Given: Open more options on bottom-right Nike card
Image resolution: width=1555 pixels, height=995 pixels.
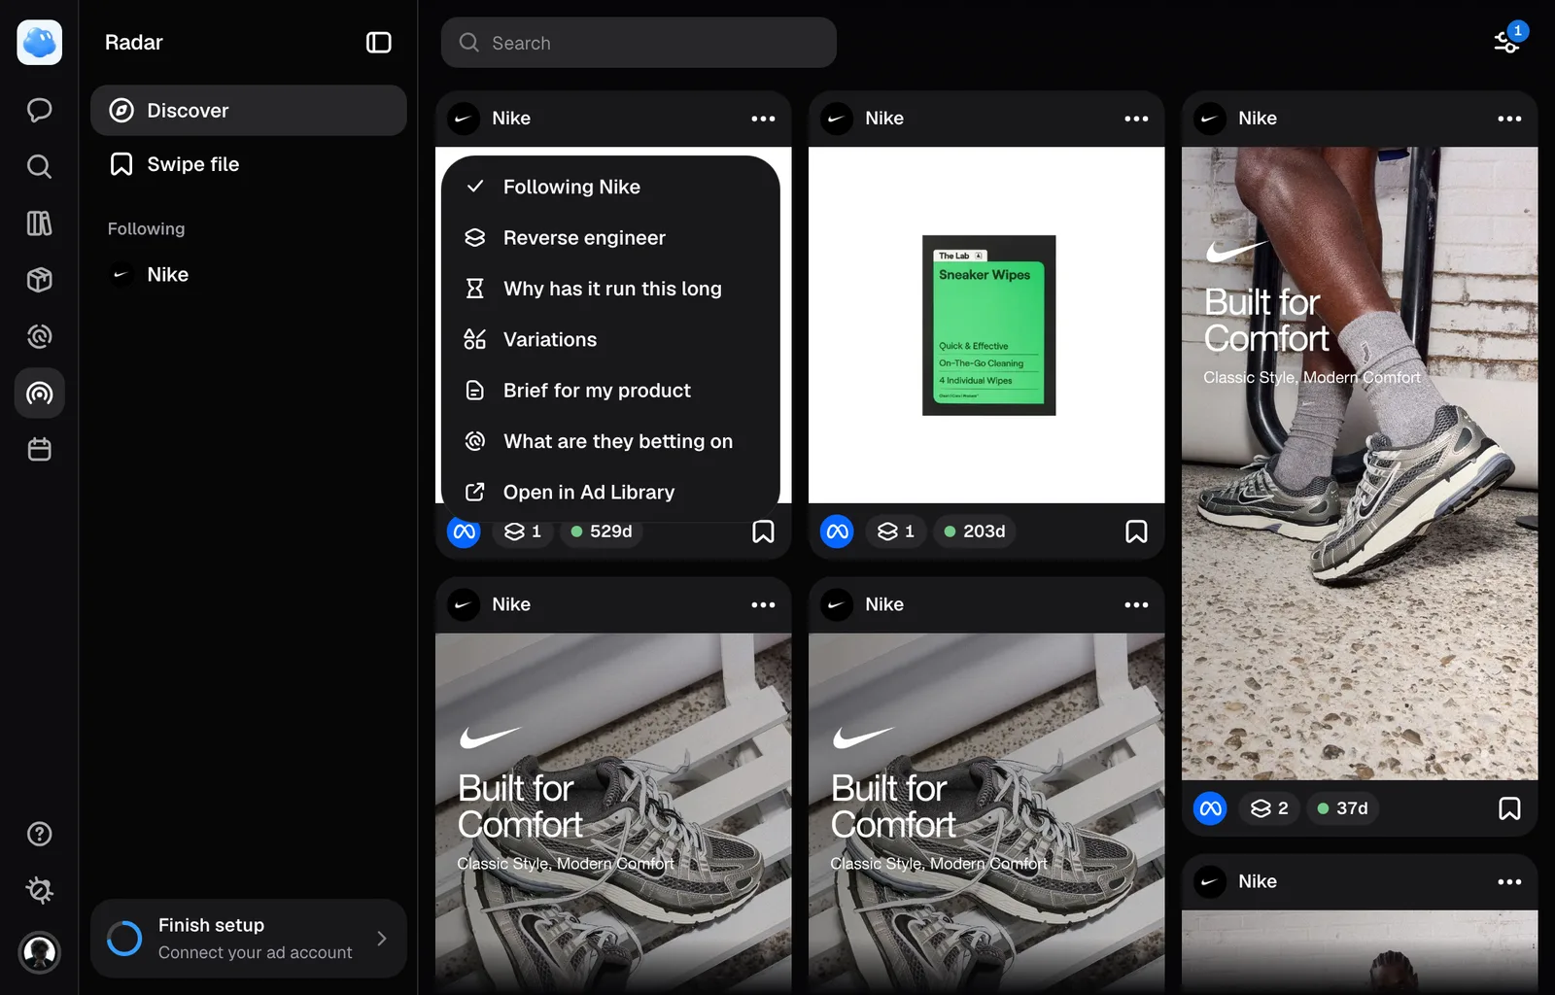Looking at the screenshot, I should 1509,882.
